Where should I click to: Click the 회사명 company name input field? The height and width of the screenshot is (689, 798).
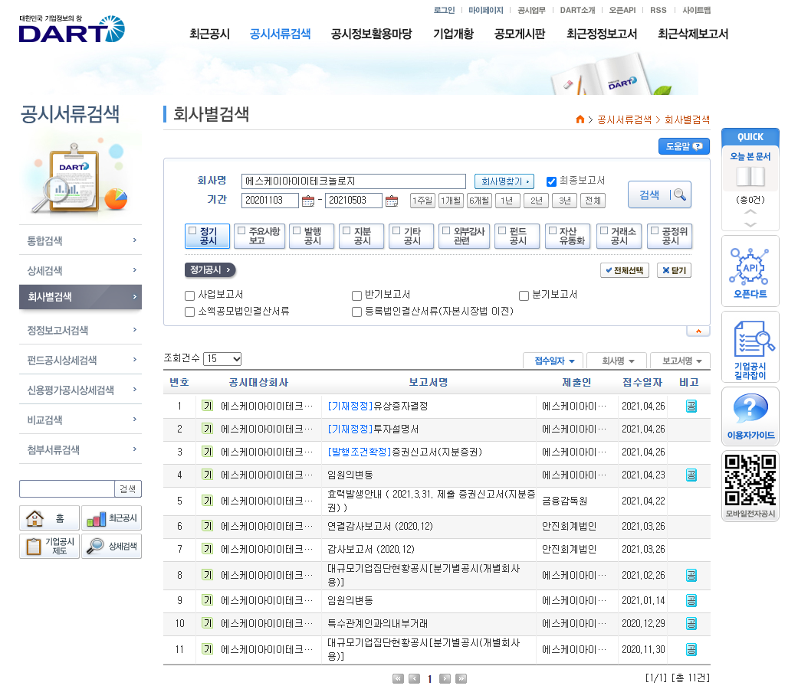[353, 181]
